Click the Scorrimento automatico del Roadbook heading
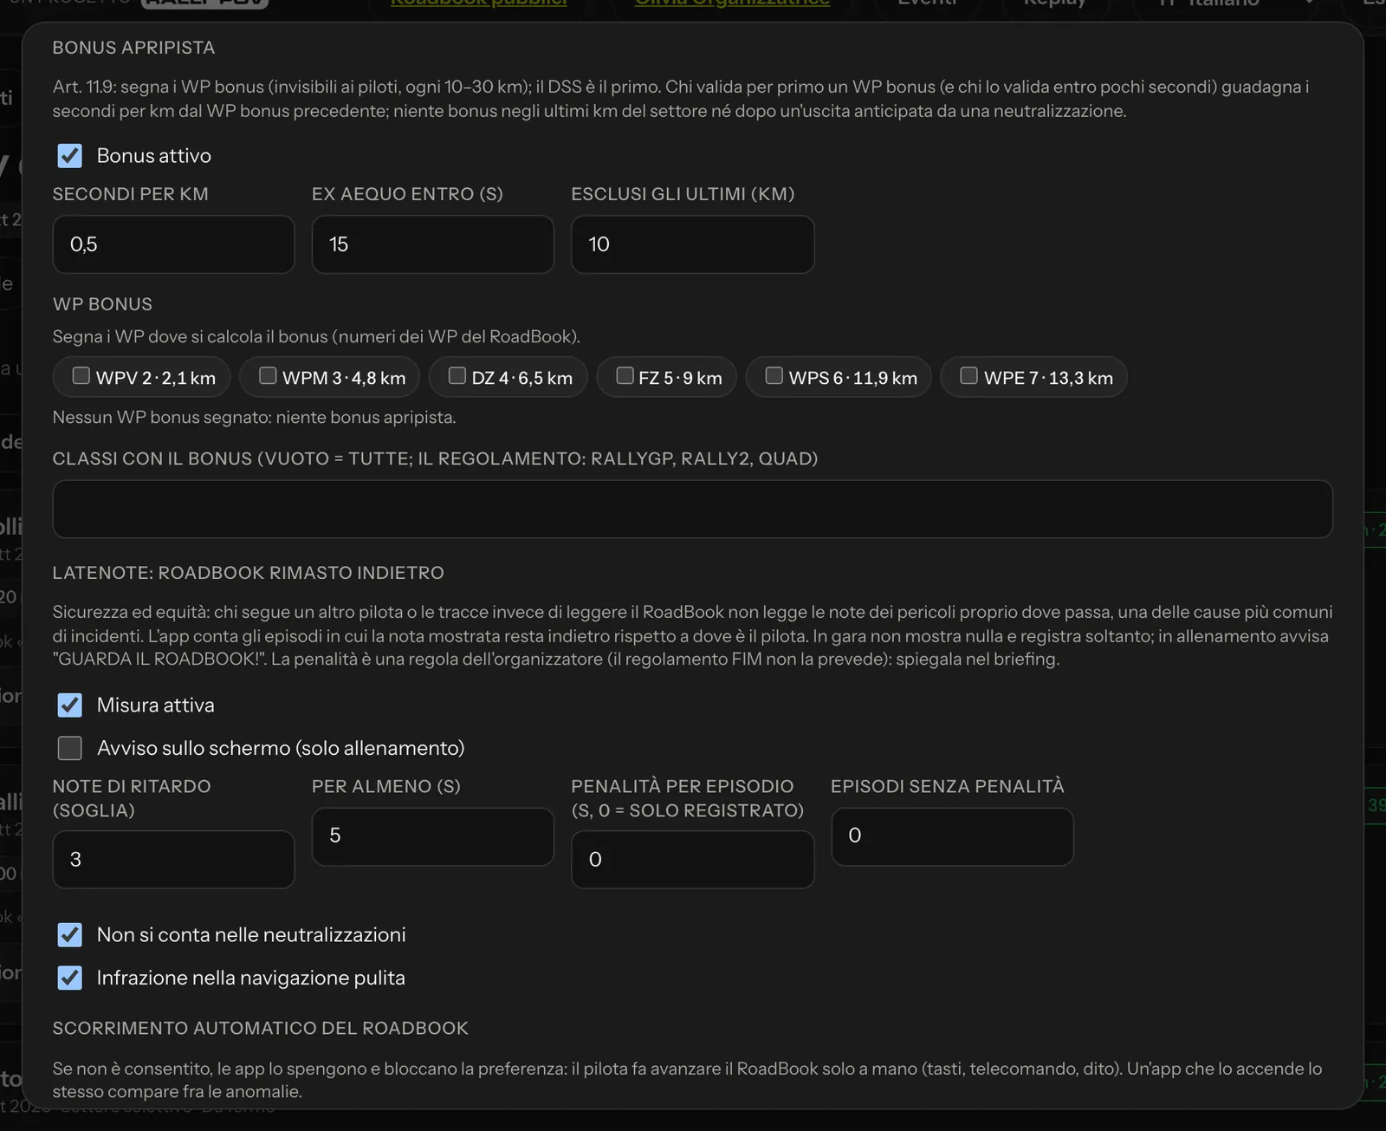Screen dimensions: 1386x1131 click(x=260, y=1028)
